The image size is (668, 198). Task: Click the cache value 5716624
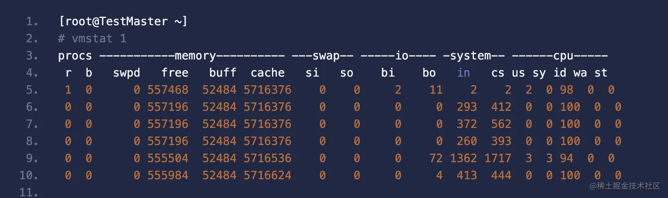click(268, 176)
